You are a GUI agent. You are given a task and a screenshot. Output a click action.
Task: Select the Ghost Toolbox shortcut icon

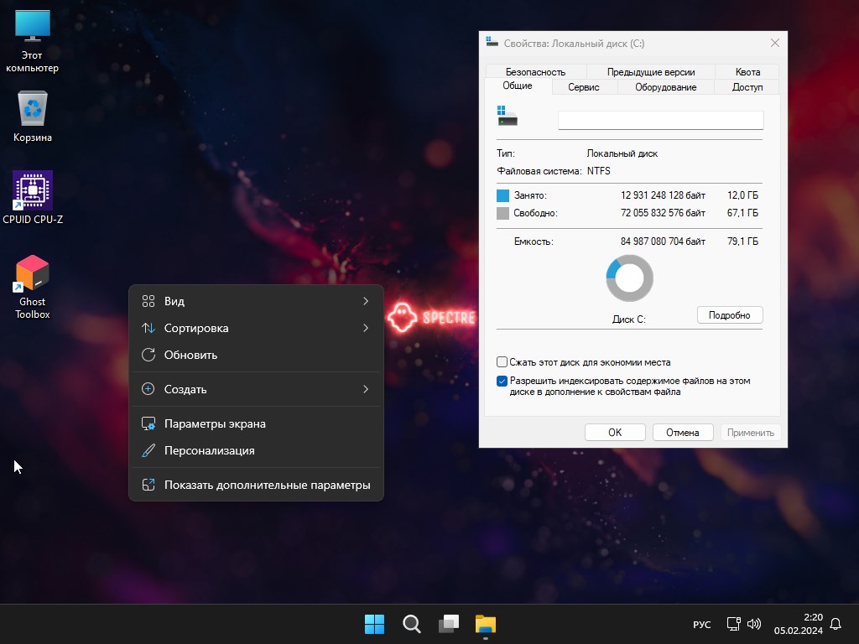pyautogui.click(x=33, y=288)
